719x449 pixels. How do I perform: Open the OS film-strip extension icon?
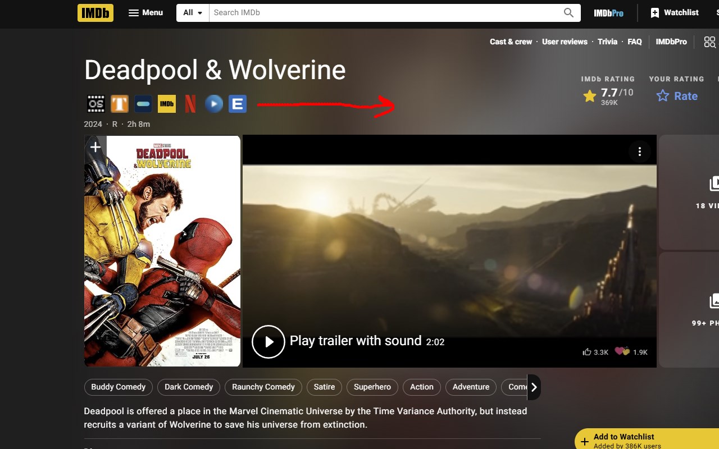[x=96, y=104]
